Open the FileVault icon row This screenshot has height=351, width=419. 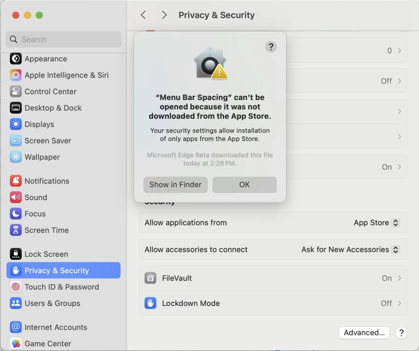151,278
